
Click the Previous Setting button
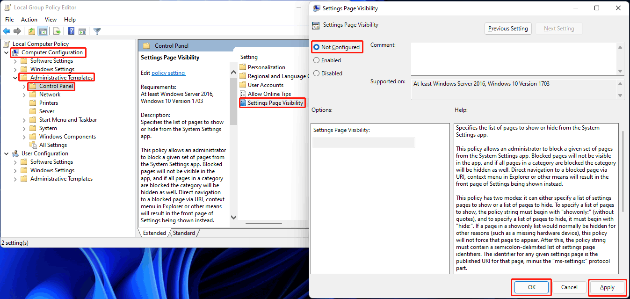508,28
